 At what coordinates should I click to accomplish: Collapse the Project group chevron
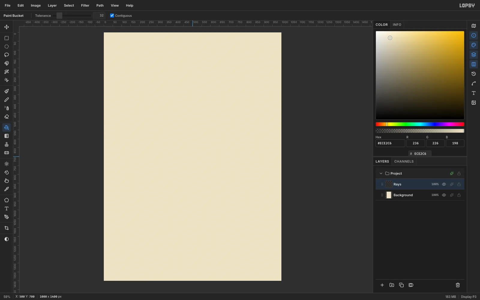click(x=381, y=173)
